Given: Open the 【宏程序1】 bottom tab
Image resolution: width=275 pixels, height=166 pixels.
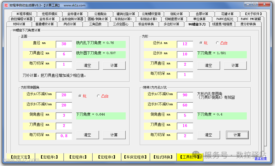Looking at the screenshot, I should pos(50,157).
